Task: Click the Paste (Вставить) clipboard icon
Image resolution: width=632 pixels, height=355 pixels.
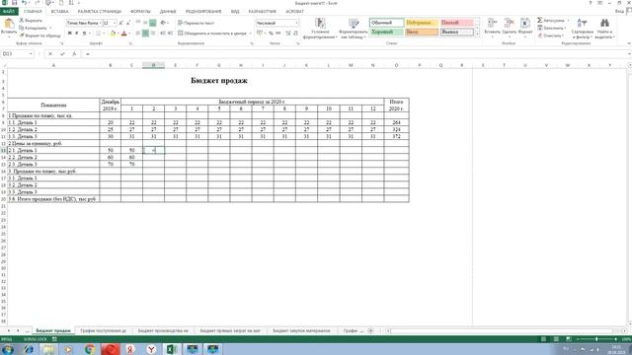Action: click(9, 24)
